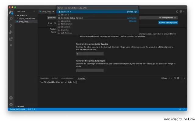Open launch profile dropdown next to plus

(171, 78)
